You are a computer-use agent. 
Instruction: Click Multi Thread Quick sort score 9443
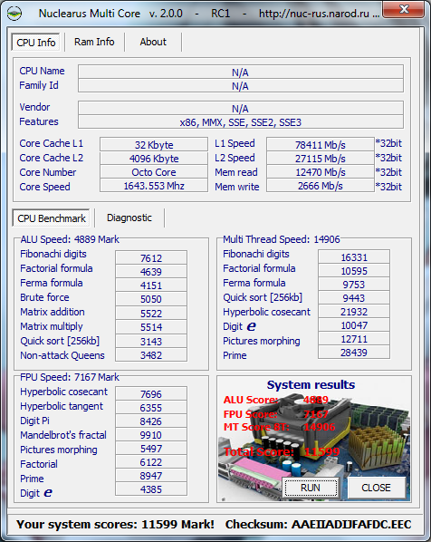[x=354, y=298]
